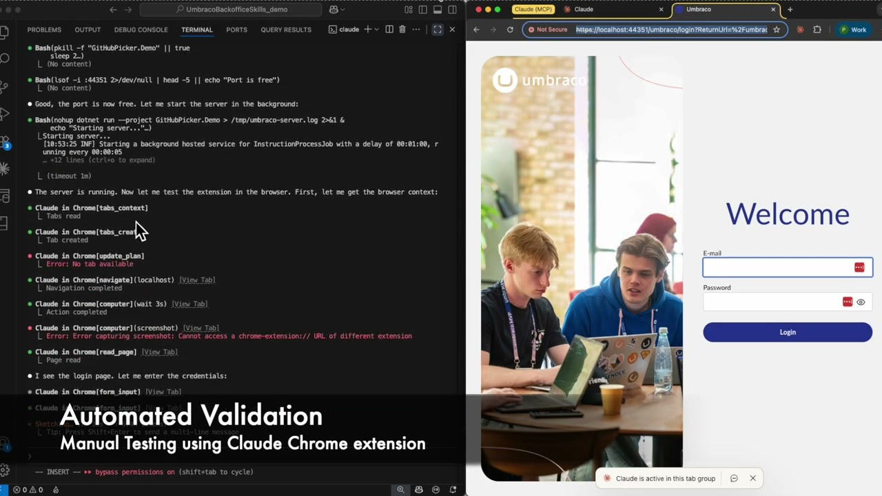Open the Claude extension icon in Chrome toolbar

coord(800,30)
